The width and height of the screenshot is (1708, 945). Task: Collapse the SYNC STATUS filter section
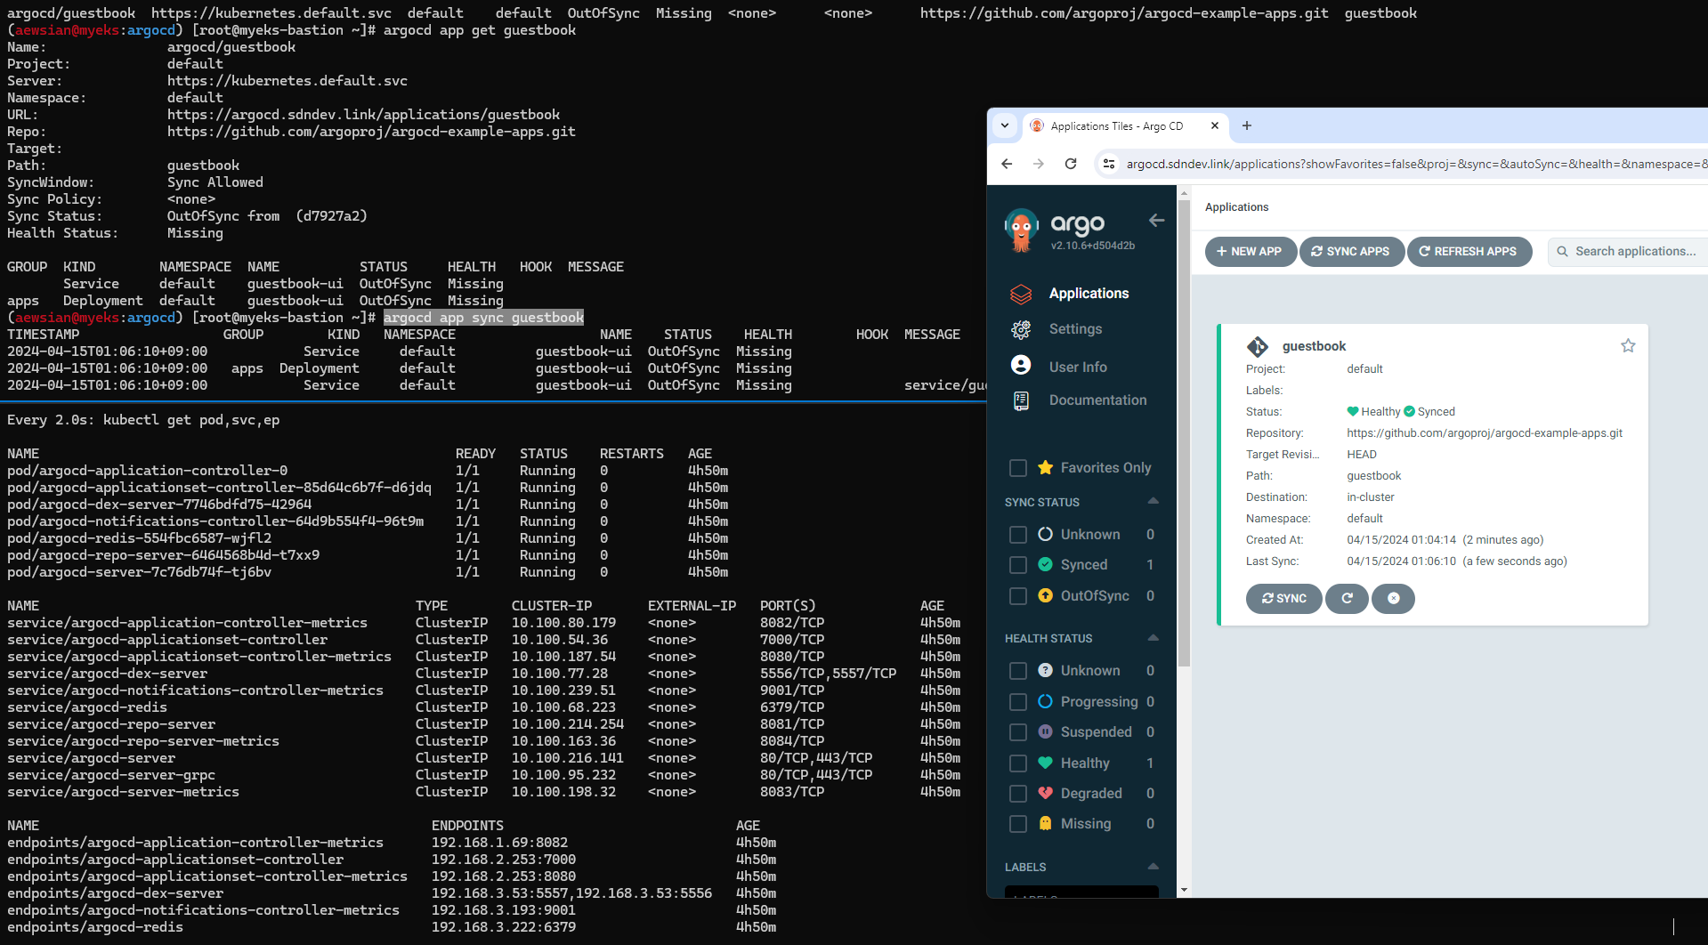coord(1153,501)
